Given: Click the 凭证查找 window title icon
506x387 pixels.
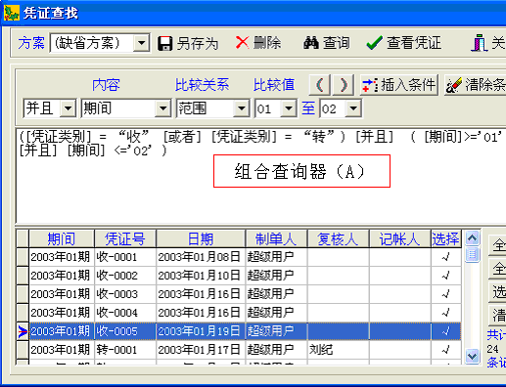Looking at the screenshot, I should [x=12, y=14].
